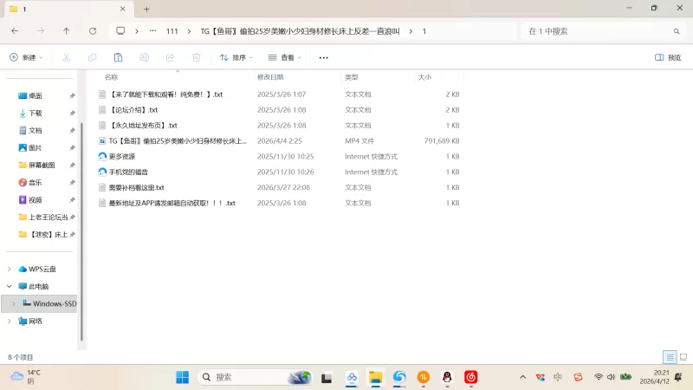
Task: Select 下载 in the sidebar
Action: click(35, 113)
